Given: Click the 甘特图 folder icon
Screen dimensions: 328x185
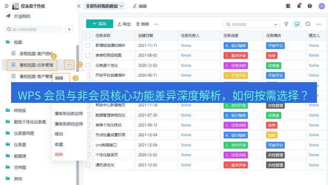Looking at the screenshot, I should click(x=8, y=167).
